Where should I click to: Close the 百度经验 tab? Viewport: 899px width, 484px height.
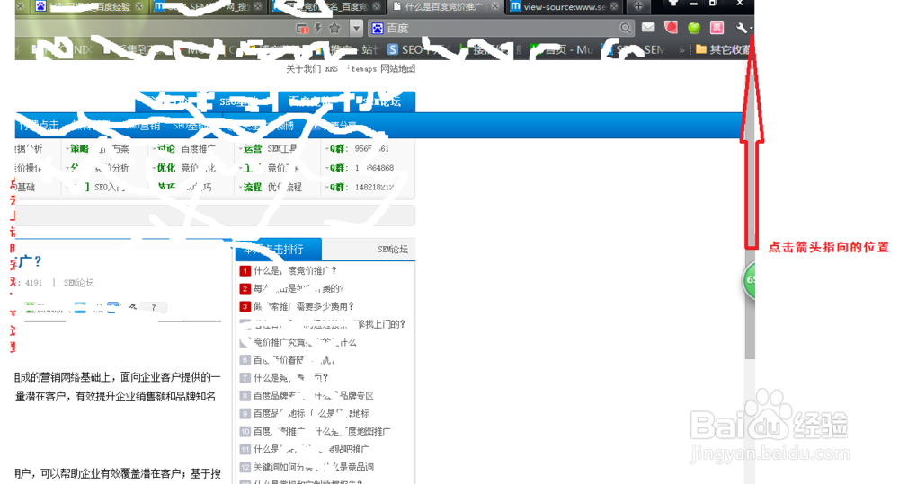click(x=138, y=6)
